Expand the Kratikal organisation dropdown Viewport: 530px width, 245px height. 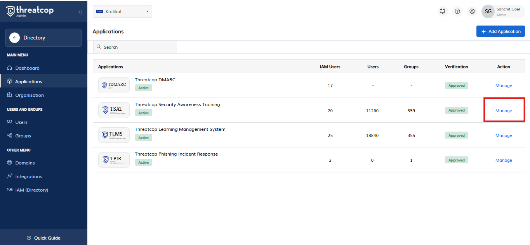pyautogui.click(x=122, y=12)
